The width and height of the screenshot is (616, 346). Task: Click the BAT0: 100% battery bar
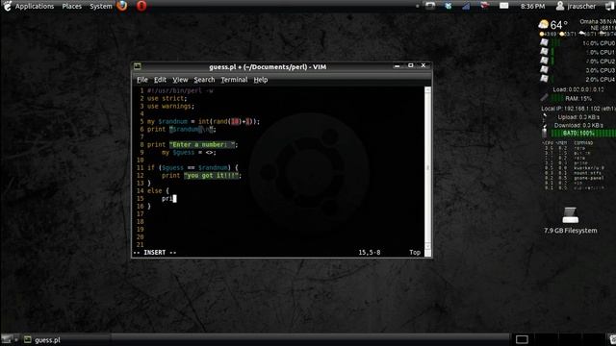[x=583, y=134]
